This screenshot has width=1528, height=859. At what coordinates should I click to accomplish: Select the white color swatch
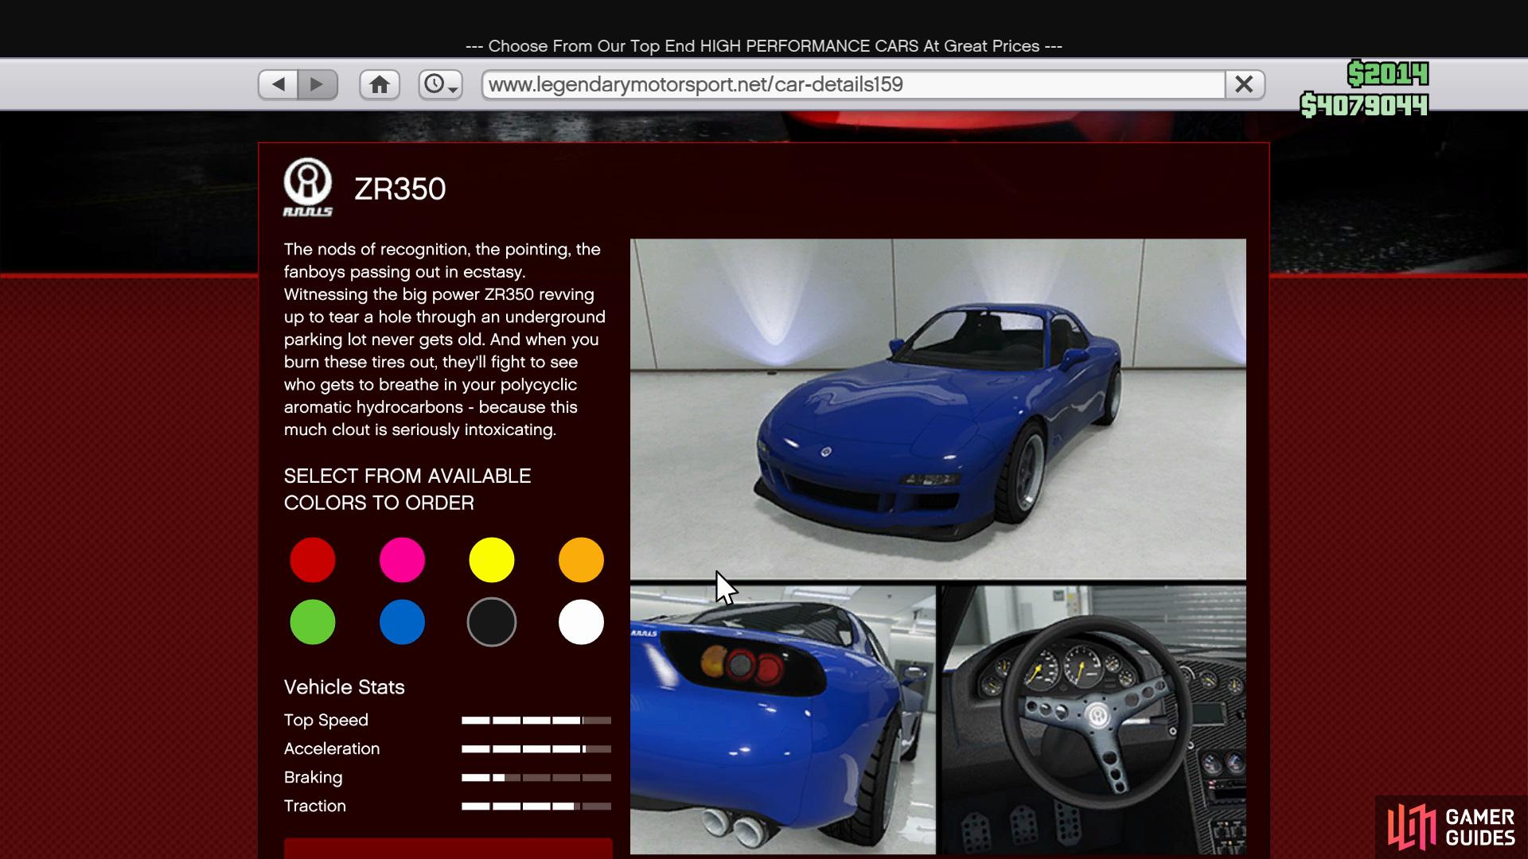point(581,622)
